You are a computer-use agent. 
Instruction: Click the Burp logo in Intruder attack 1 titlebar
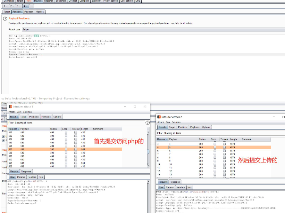coord(10,106)
